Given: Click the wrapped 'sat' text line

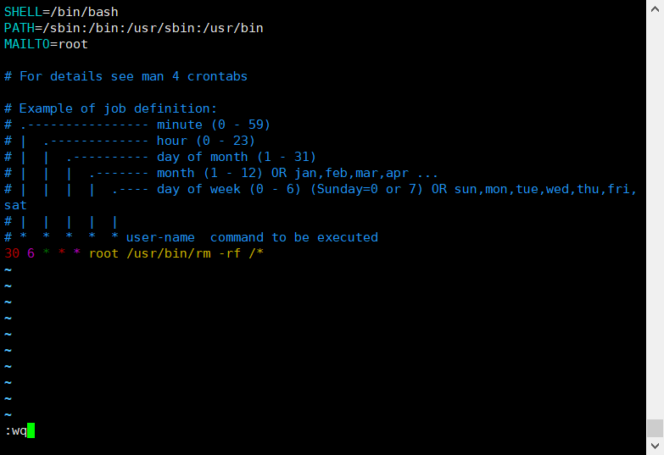Looking at the screenshot, I should (x=15, y=205).
